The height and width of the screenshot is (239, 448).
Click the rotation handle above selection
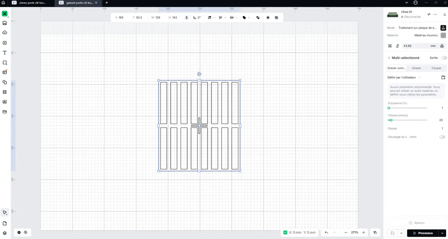tap(199, 74)
